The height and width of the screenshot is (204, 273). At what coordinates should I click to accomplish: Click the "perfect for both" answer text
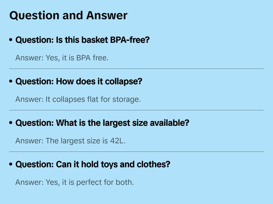74,182
